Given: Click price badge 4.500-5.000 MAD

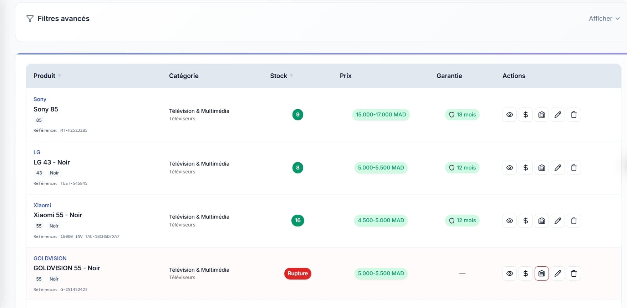Looking at the screenshot, I should [x=381, y=220].
